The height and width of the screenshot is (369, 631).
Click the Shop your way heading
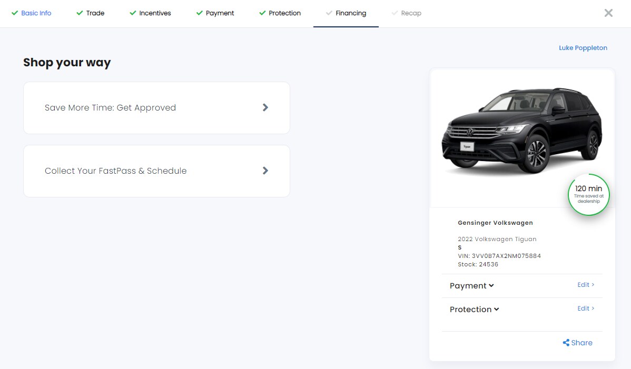(x=67, y=62)
